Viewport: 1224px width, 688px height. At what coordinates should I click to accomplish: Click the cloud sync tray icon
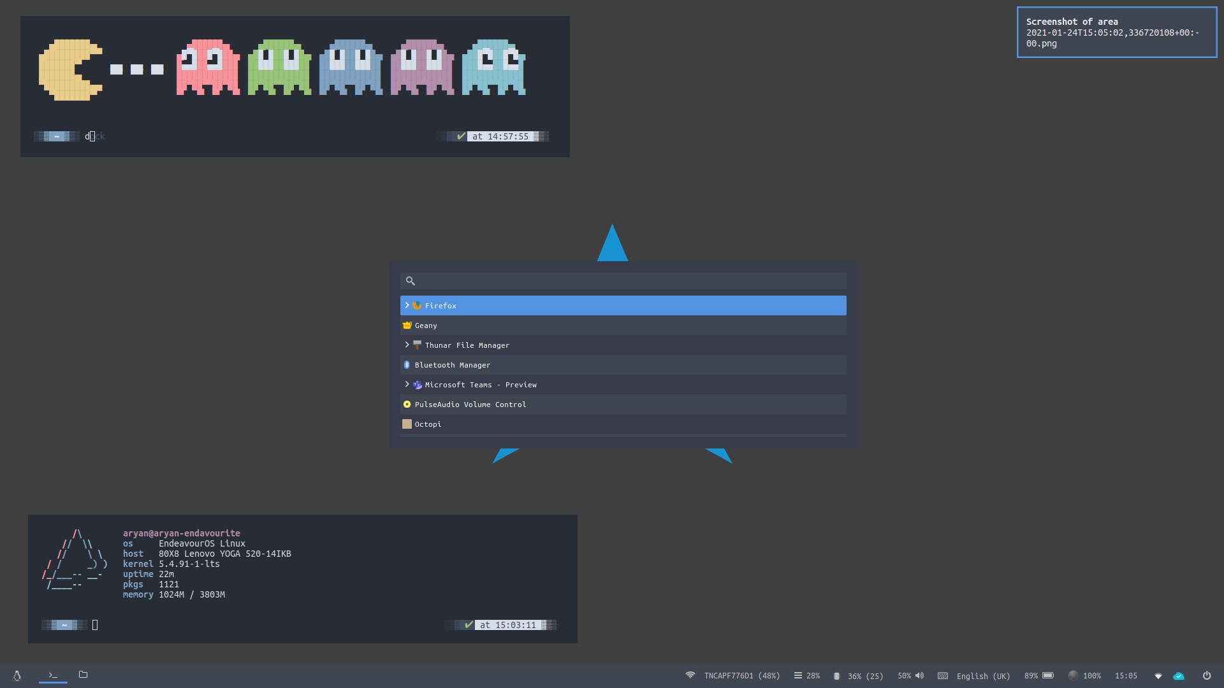pos(1179,676)
